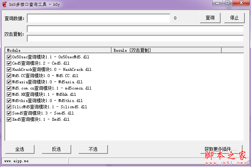This screenshot has width=251, height=167.
Task: Toggle the Md5.com.cn查询模块1.1 checkbox
Action: click(x=9, y=88)
